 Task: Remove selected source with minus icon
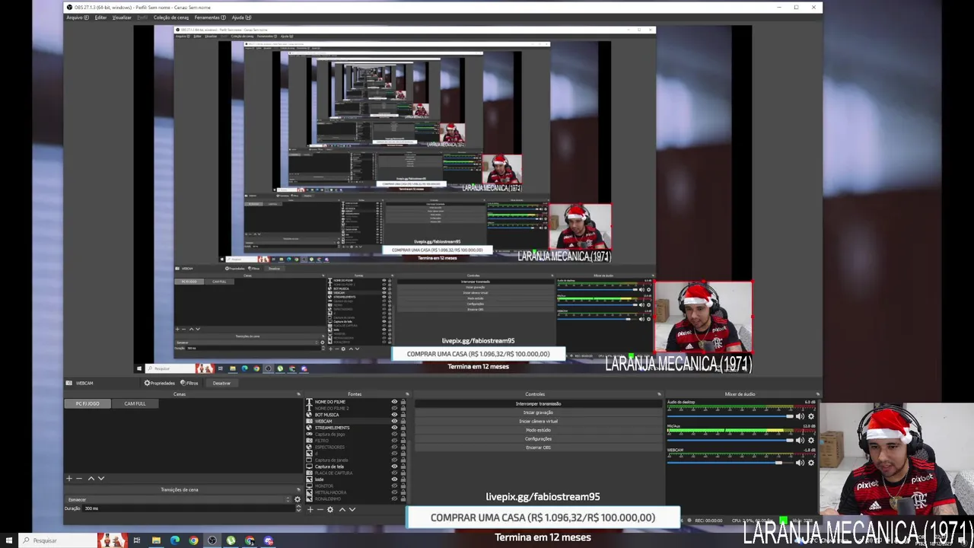pyautogui.click(x=320, y=509)
